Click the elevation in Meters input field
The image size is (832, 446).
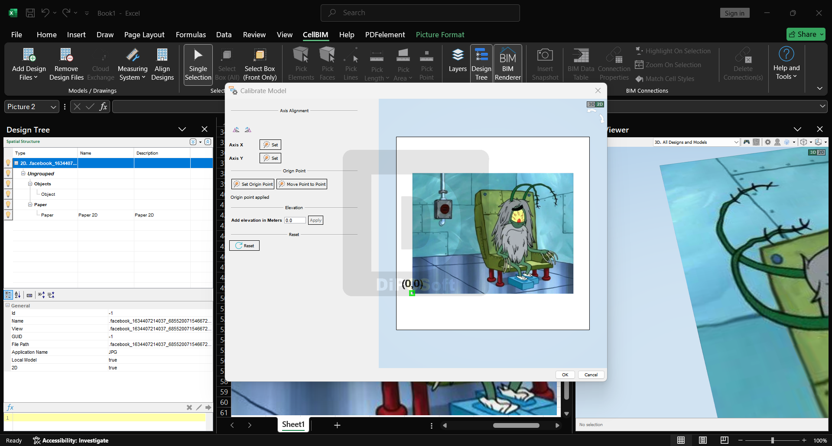point(295,220)
